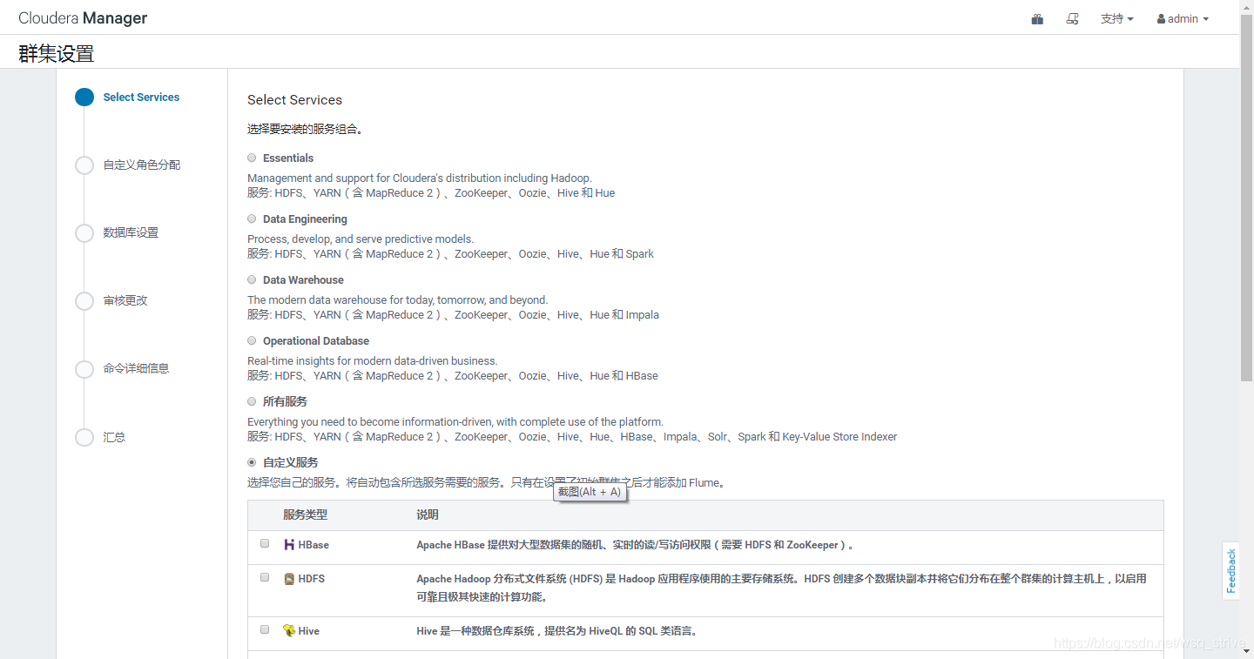
Task: Open the 支持 dropdown menu
Action: point(1117,19)
